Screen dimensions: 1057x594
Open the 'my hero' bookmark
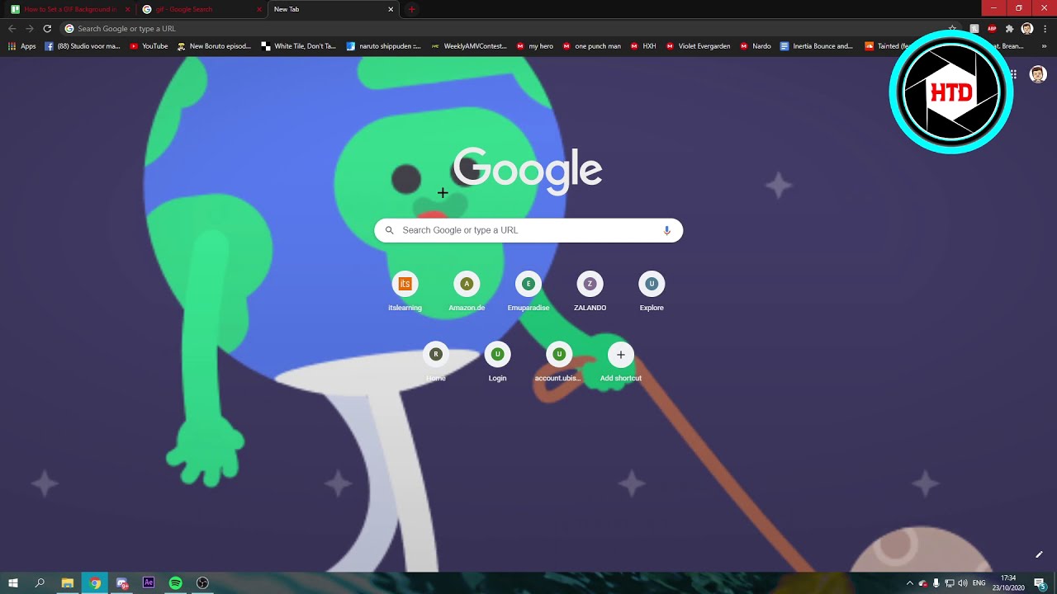pos(535,46)
